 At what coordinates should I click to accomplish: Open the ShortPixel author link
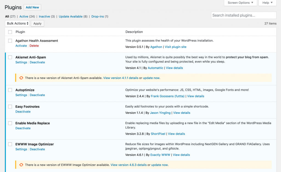point(158,134)
